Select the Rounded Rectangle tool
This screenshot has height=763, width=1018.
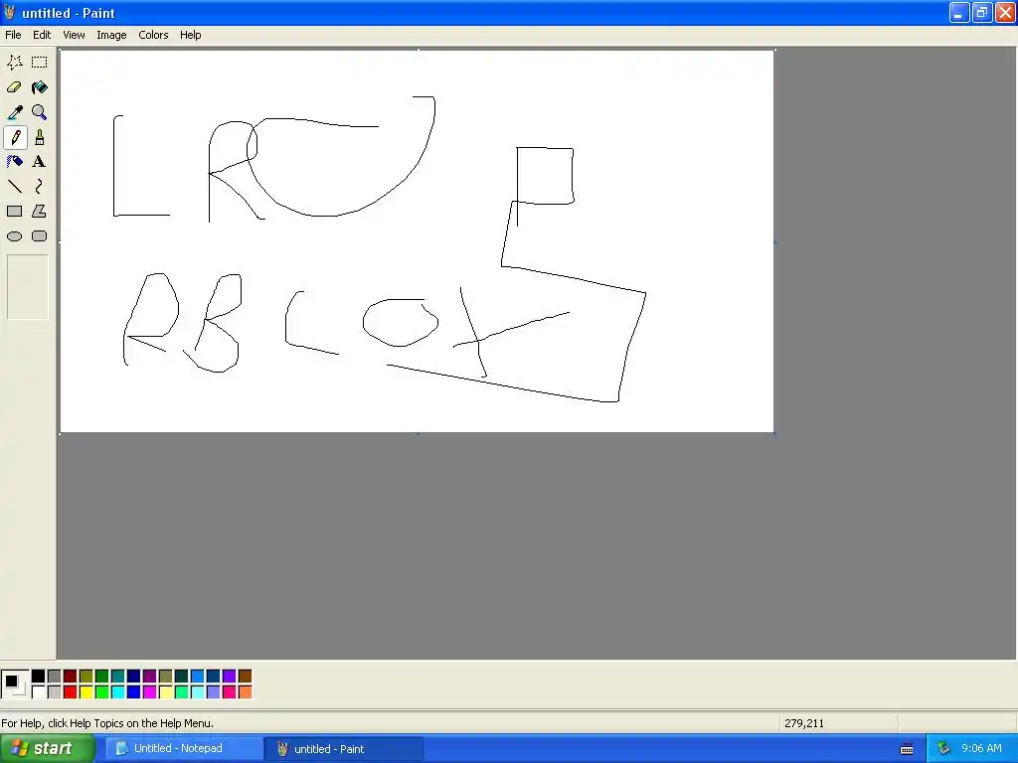point(40,236)
